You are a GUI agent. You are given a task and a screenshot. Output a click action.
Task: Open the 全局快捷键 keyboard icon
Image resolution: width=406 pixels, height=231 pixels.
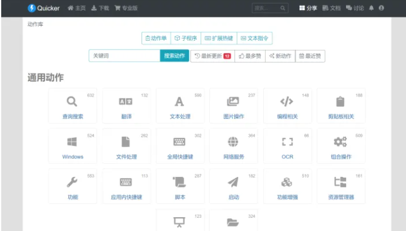pos(179,142)
